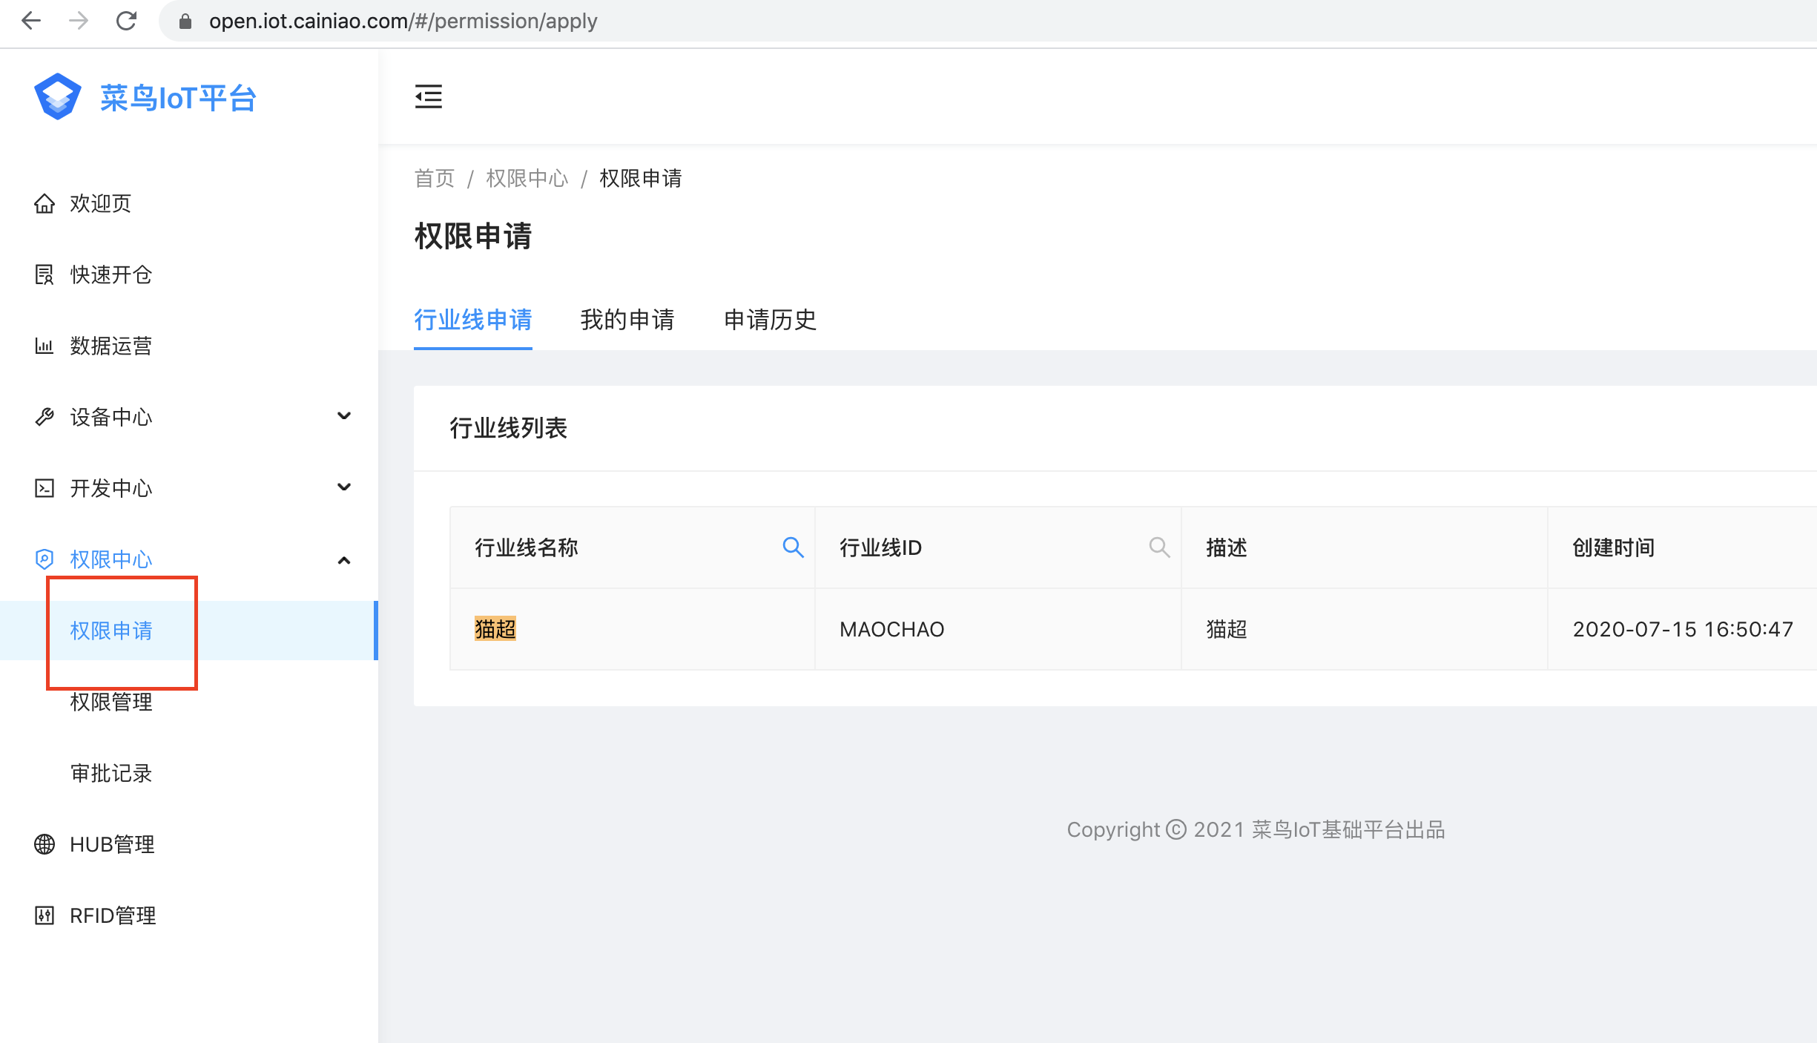Click the 首页 breadcrumb link
1817x1043 pixels.
434,178
